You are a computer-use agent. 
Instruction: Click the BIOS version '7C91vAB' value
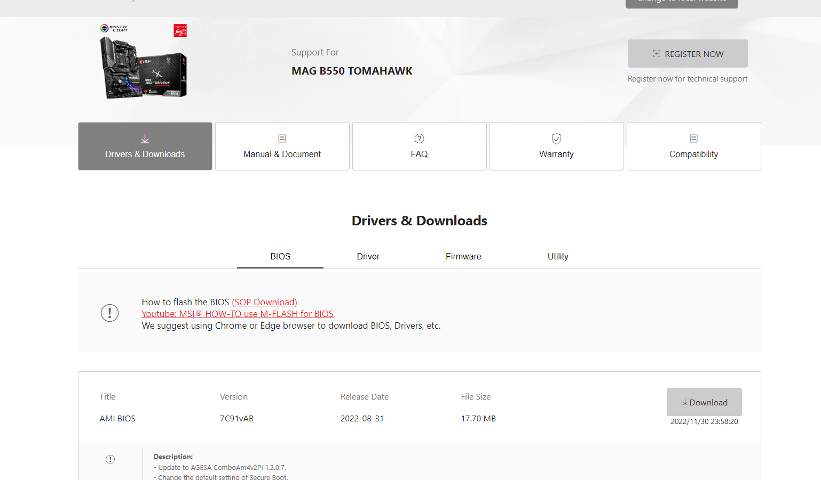click(x=236, y=419)
